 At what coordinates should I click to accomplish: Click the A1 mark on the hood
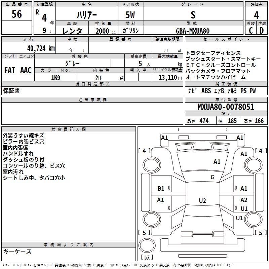tap(217, 162)
